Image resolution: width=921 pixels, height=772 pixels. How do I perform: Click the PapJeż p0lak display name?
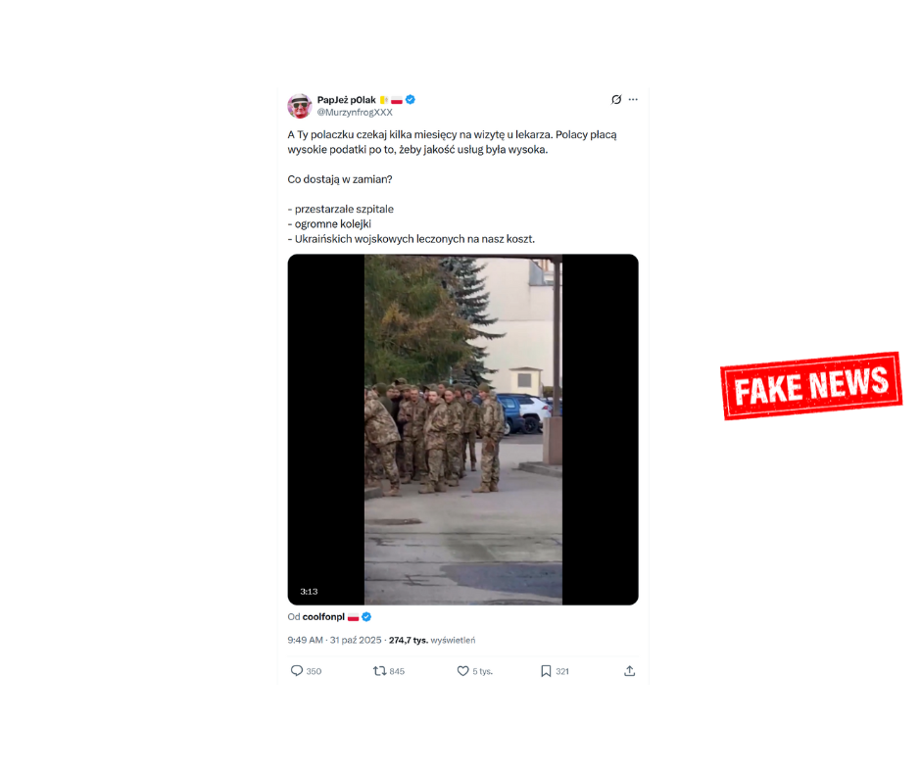pyautogui.click(x=347, y=99)
